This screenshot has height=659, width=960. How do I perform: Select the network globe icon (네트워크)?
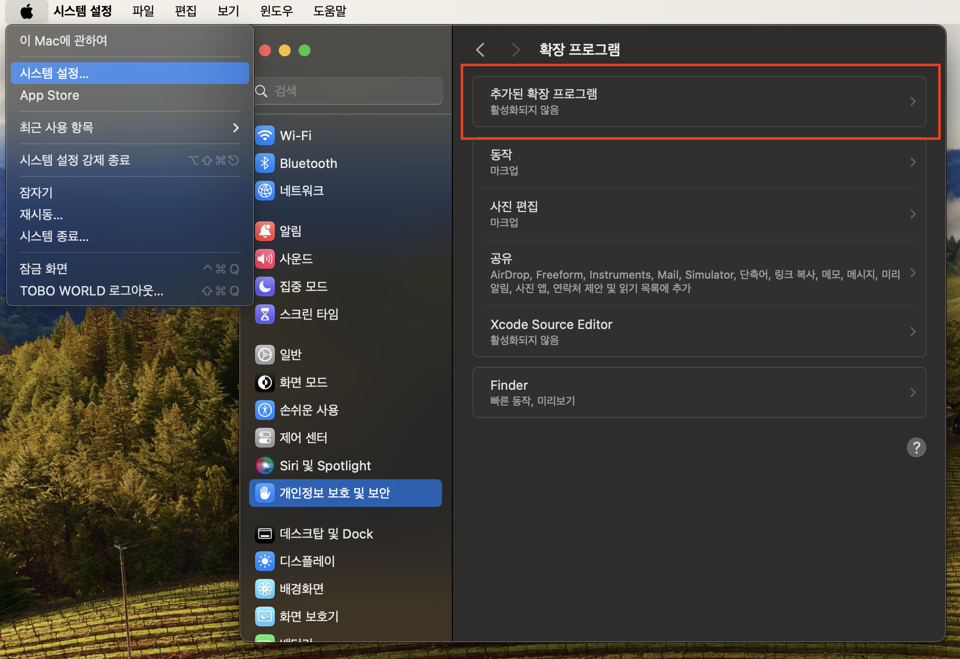click(265, 191)
